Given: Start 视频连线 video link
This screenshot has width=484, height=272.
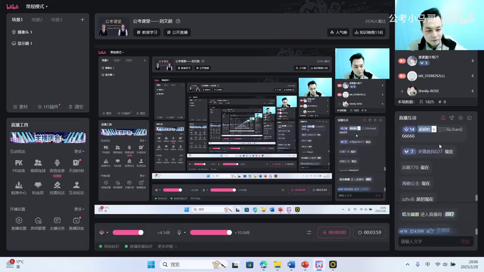Looking at the screenshot, I should pyautogui.click(x=38, y=165).
